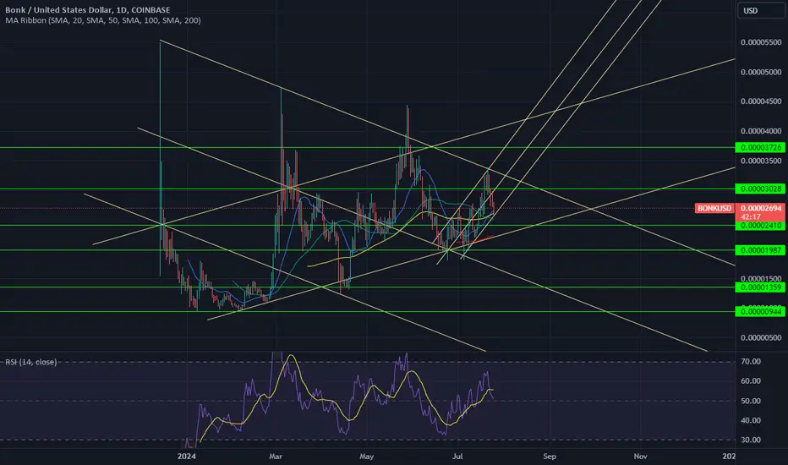
Task: Select the 0.00003726 horizontal line price label
Action: click(x=760, y=147)
